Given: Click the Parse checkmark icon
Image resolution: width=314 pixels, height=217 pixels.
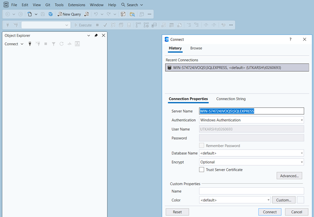Looking at the screenshot, I should 105,25.
